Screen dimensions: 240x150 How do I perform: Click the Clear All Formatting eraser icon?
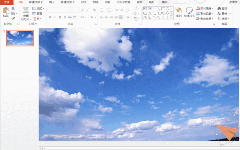tap(94, 10)
